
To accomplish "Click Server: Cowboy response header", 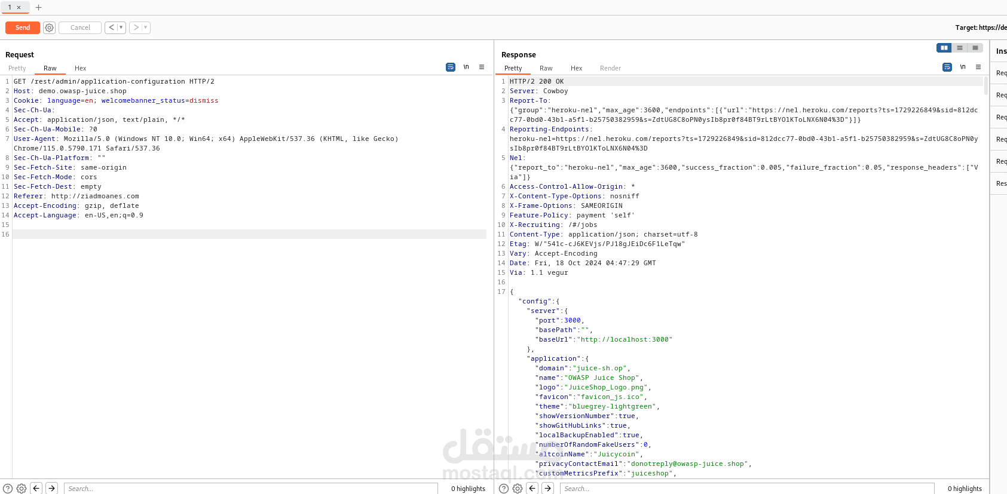I will pyautogui.click(x=538, y=91).
